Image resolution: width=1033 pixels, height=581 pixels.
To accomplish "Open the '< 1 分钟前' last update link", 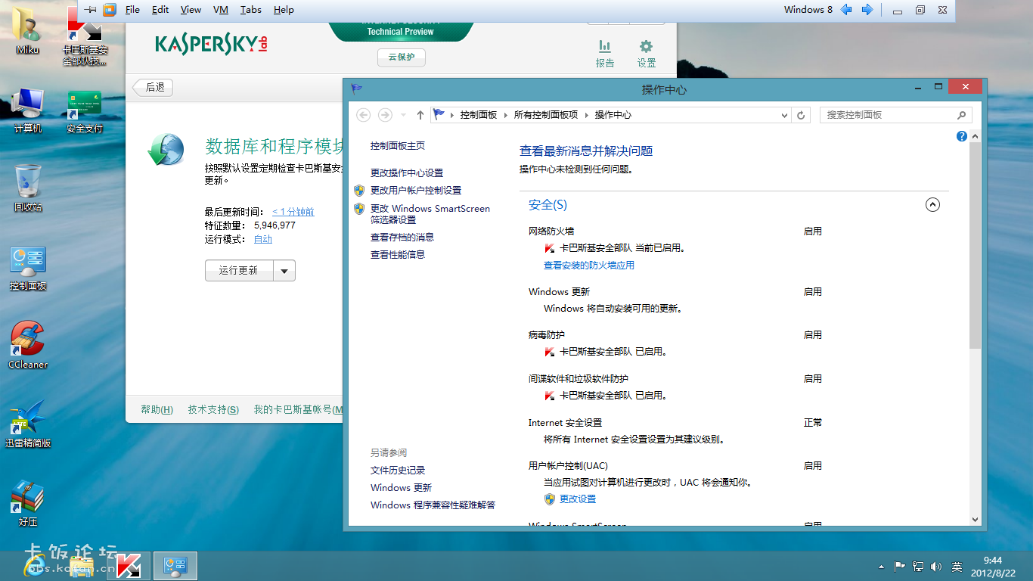I will 293,212.
